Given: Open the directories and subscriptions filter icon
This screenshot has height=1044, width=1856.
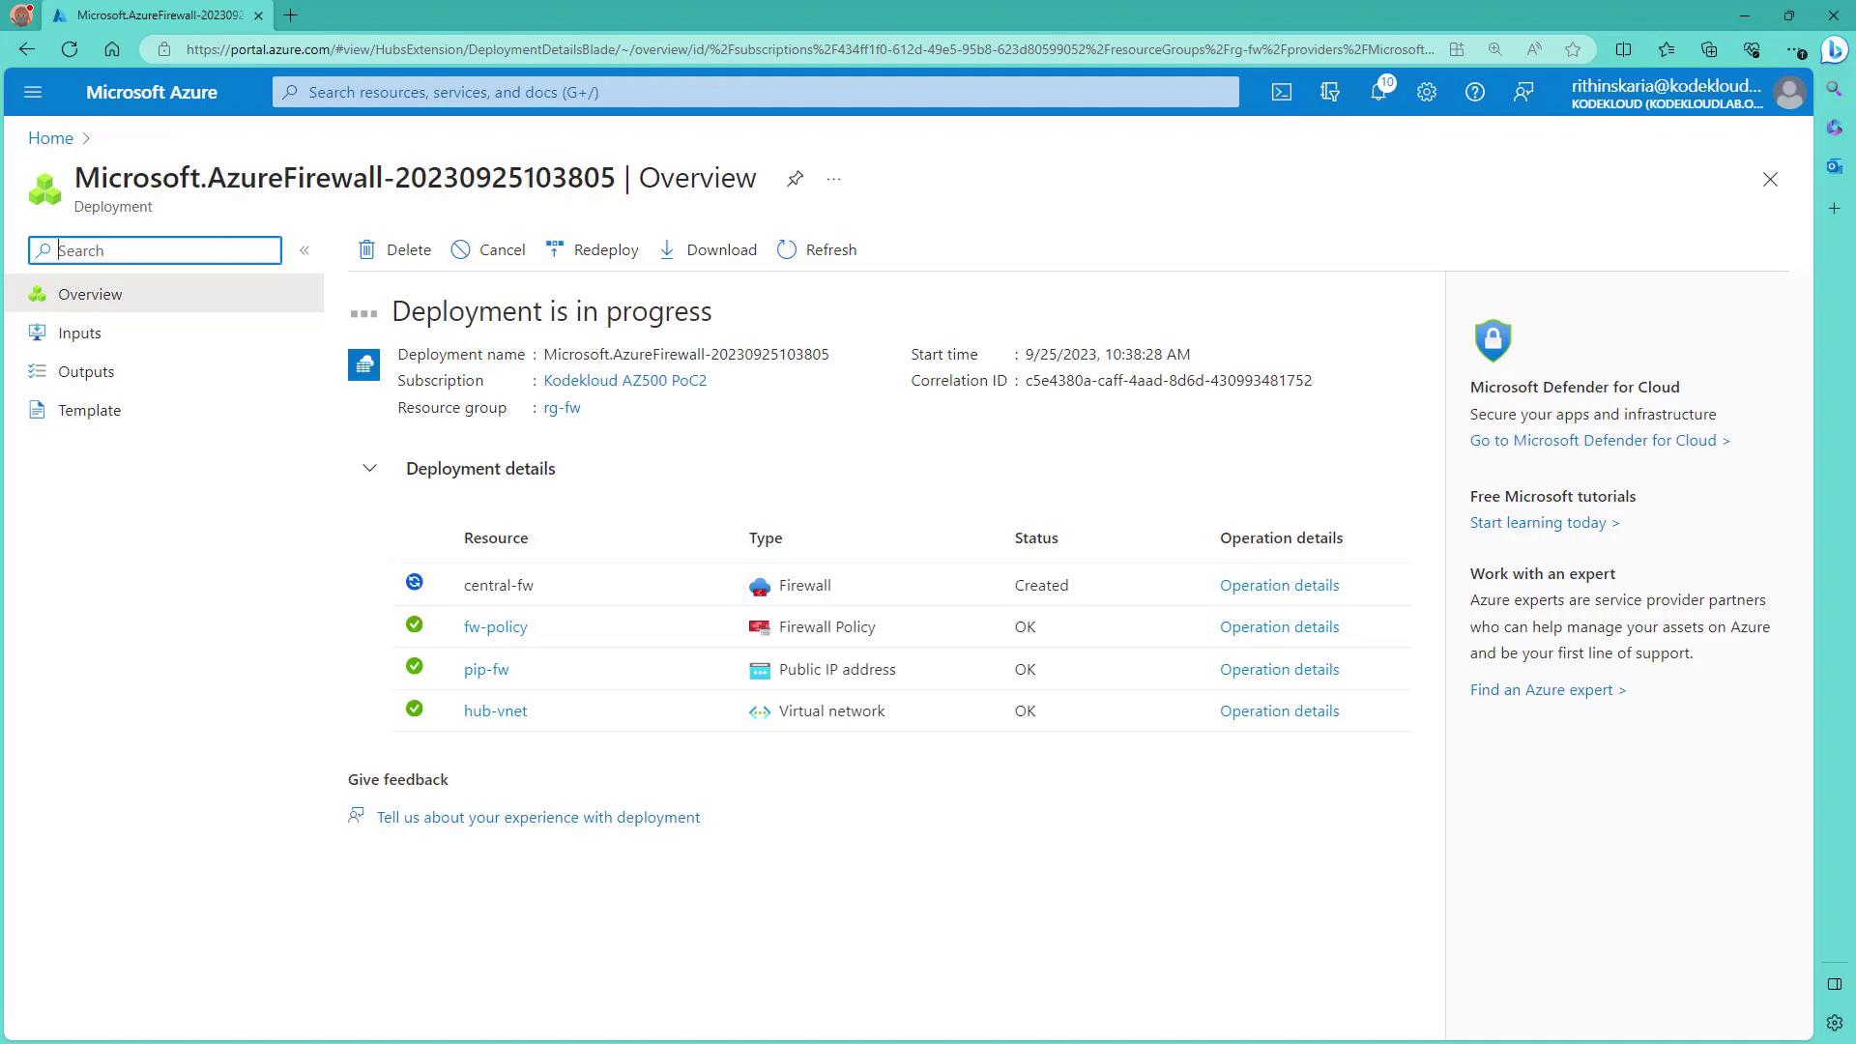Looking at the screenshot, I should tap(1330, 93).
